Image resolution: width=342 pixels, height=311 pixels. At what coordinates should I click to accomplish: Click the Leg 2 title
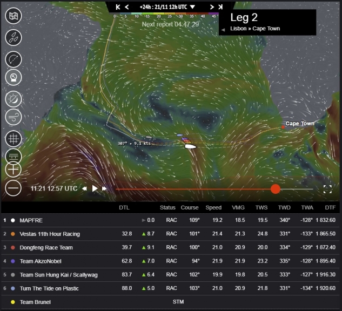click(x=244, y=17)
